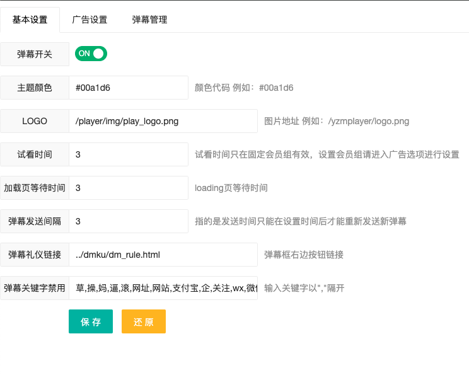Click the hint 图片地址 例如：/yzmplayer/logo.png
This screenshot has height=375, width=469.
(x=337, y=121)
